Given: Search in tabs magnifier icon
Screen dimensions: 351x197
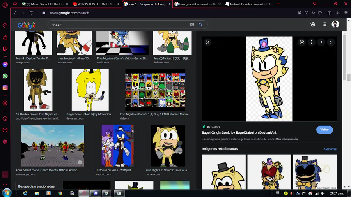Looking at the screenshot, I should [315, 4].
